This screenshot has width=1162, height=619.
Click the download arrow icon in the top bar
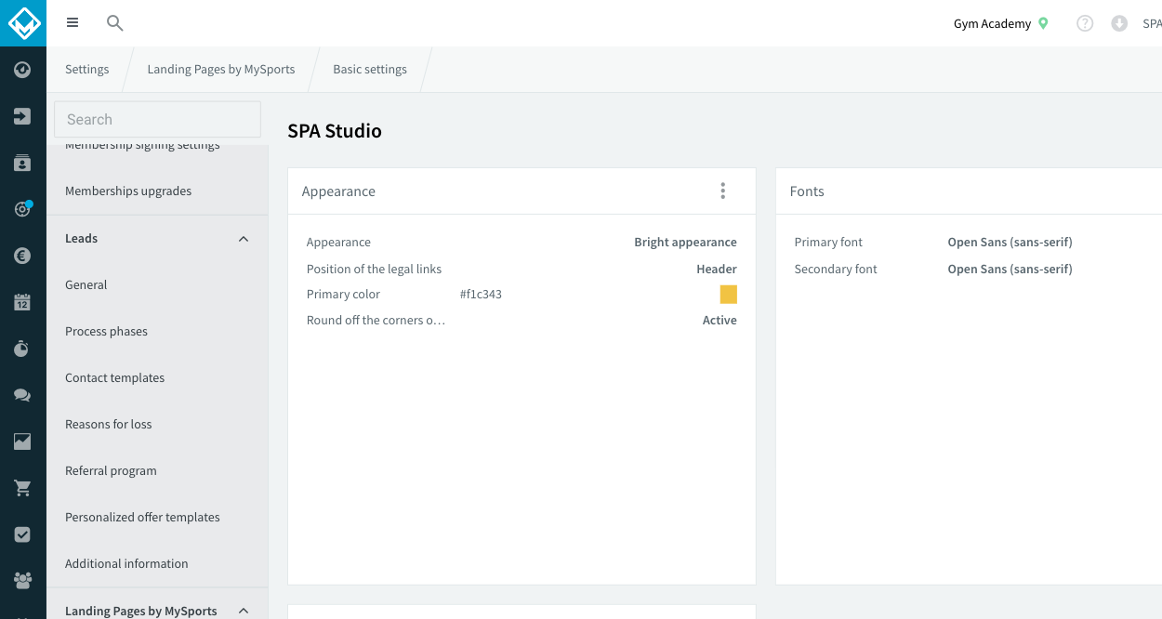[x=1119, y=23]
